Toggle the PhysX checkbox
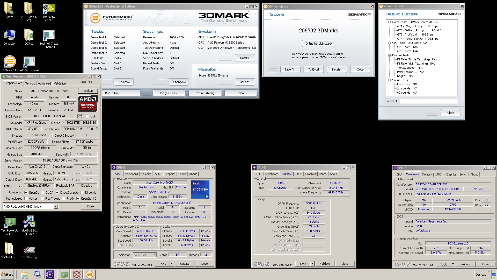497x280 pixels. (x=63, y=199)
